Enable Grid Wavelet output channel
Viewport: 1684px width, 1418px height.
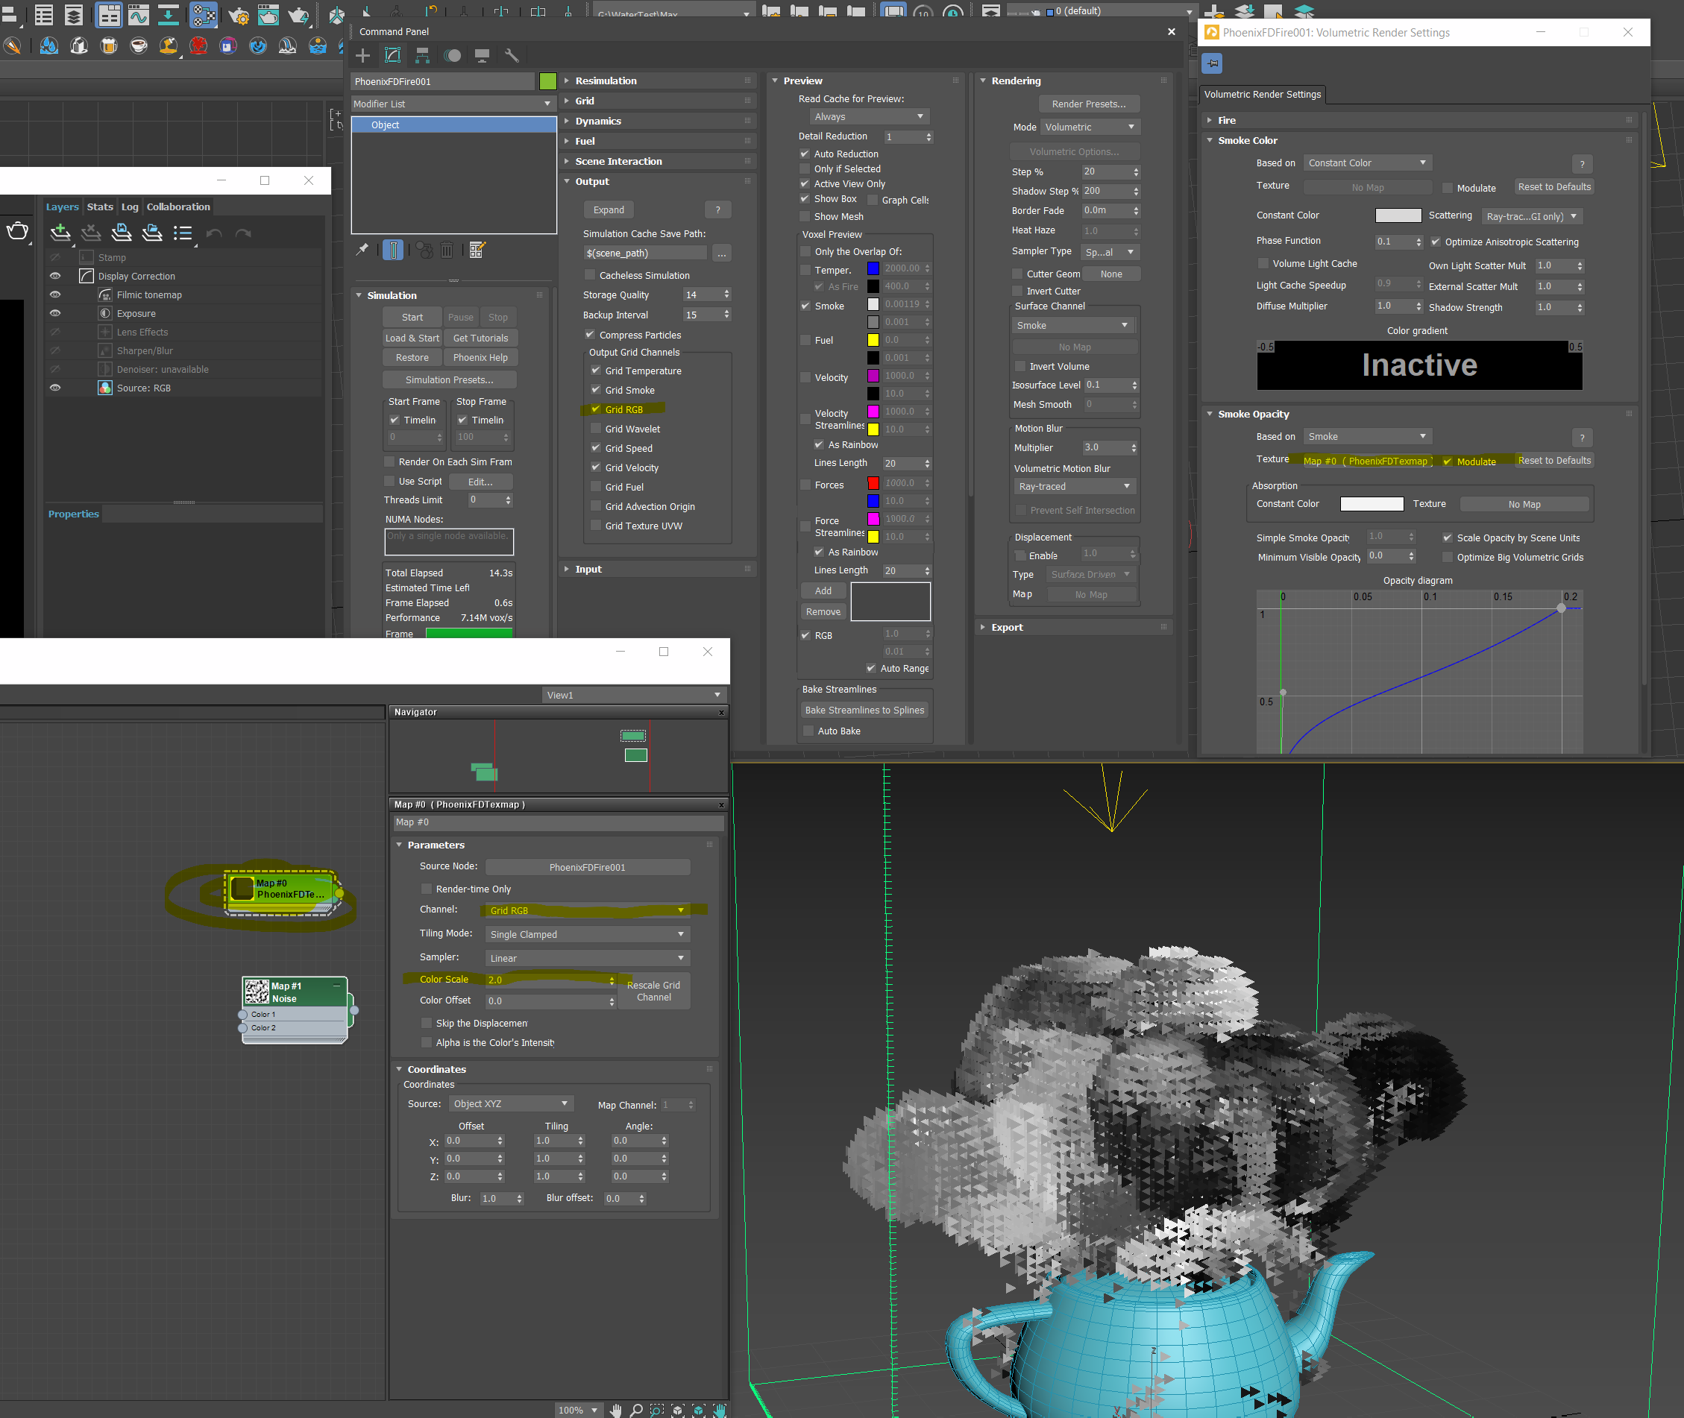click(596, 429)
